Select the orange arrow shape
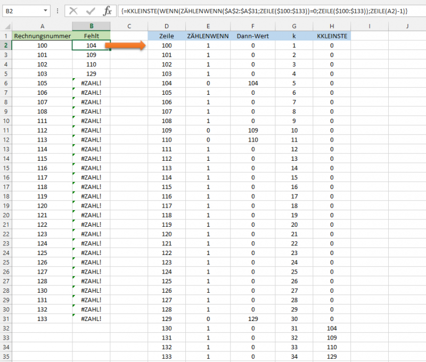The width and height of the screenshot is (426, 362). click(x=126, y=46)
